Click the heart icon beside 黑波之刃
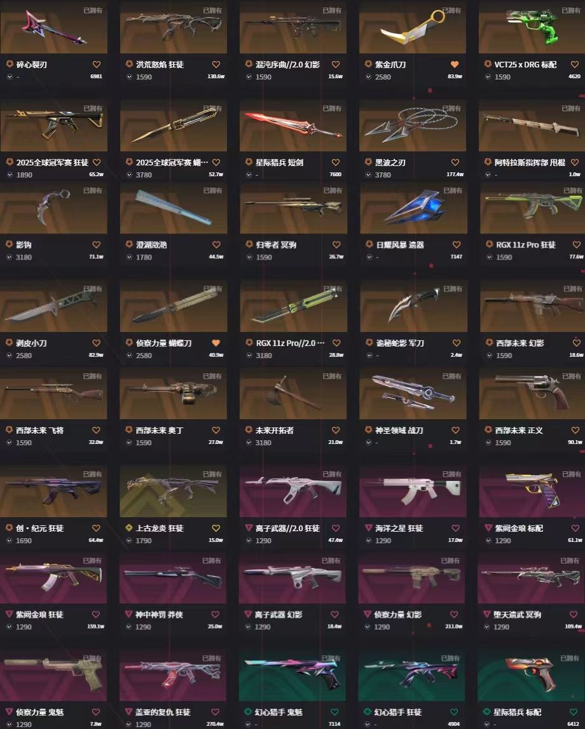585x729 pixels. click(x=455, y=162)
